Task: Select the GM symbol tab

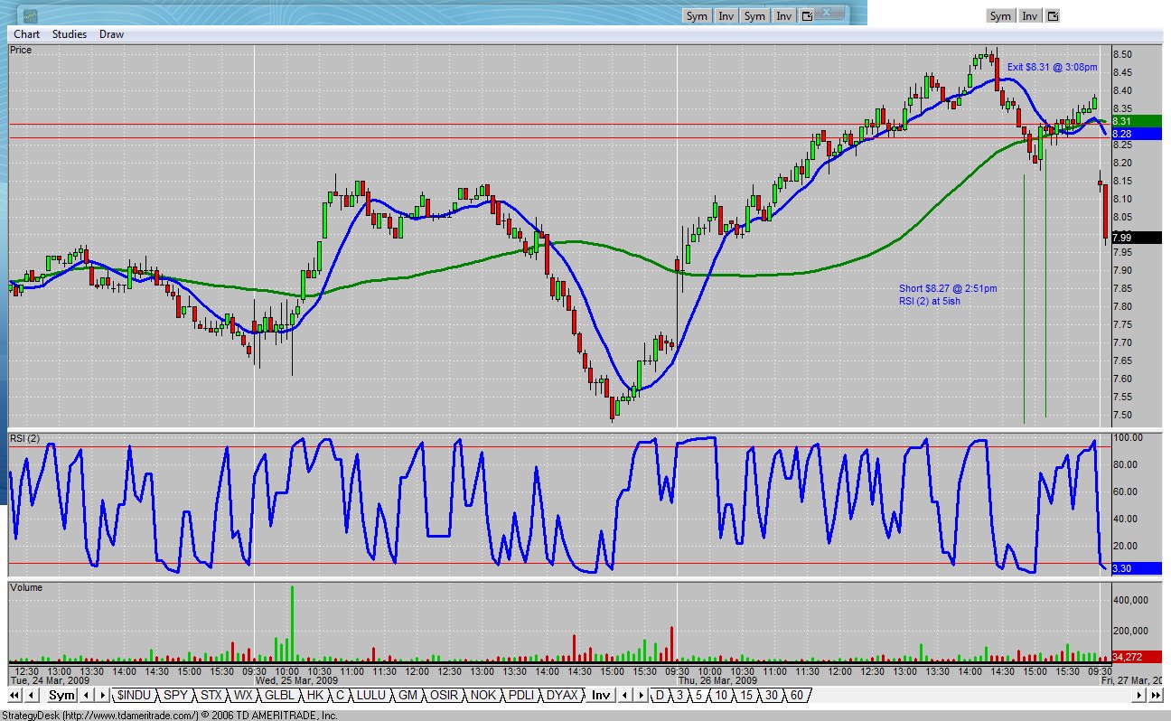Action: (x=408, y=695)
